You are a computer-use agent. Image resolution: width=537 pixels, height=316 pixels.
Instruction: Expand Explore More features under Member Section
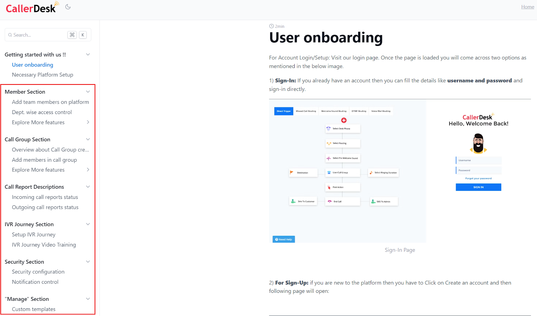coord(88,122)
